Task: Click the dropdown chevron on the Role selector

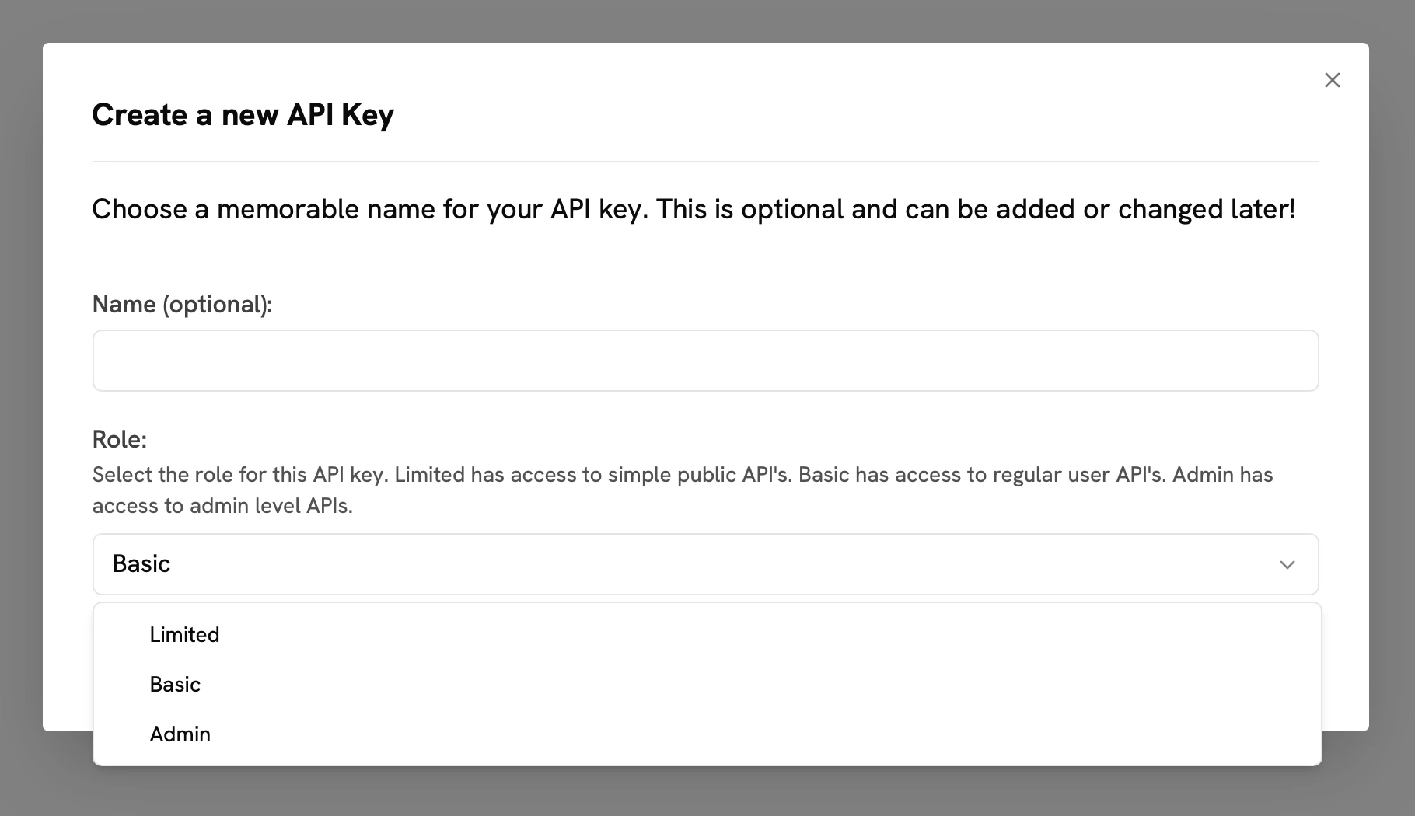Action: click(x=1287, y=565)
